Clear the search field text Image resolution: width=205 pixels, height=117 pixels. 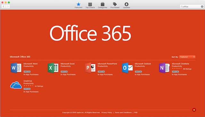(202, 6)
